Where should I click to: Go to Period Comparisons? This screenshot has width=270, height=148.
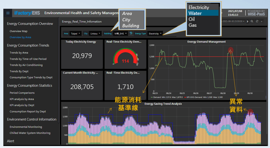click(x=22, y=93)
